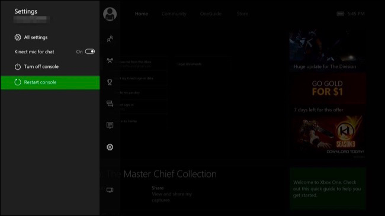Switch to the Community tab
Viewport: 385px width, 216px height.
[x=174, y=14]
